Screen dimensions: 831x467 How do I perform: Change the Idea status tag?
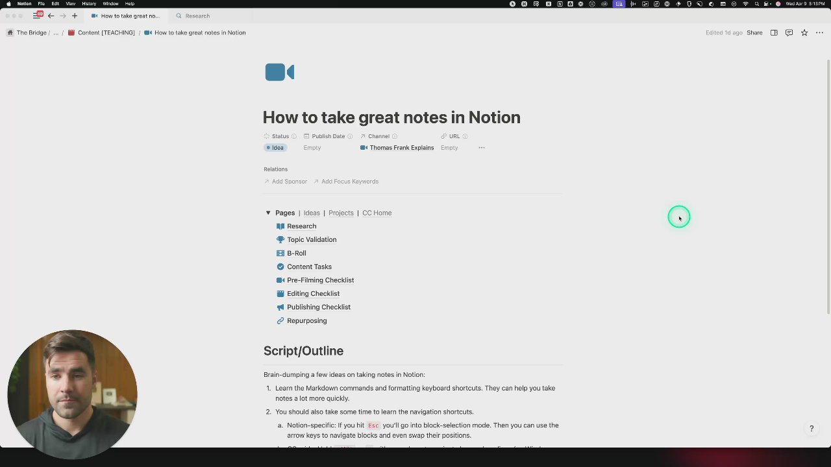[275, 148]
